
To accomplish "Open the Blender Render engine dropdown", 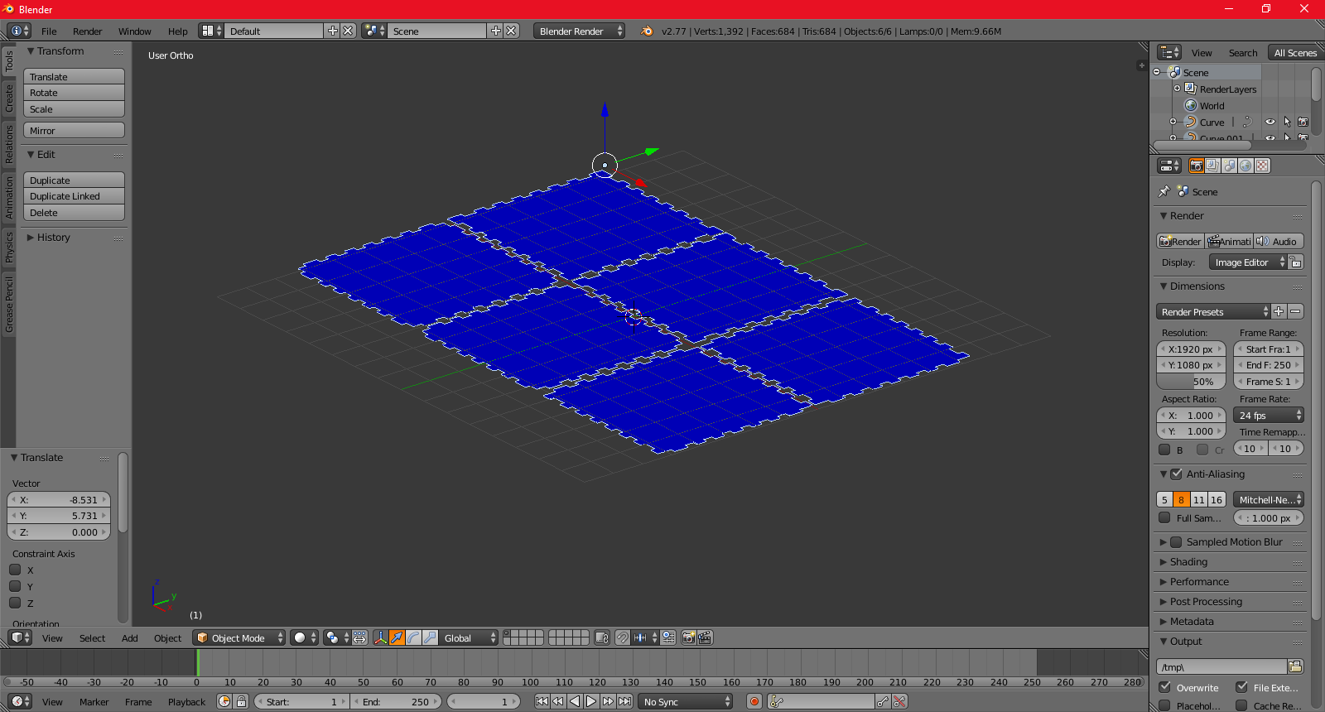I will coord(580,31).
